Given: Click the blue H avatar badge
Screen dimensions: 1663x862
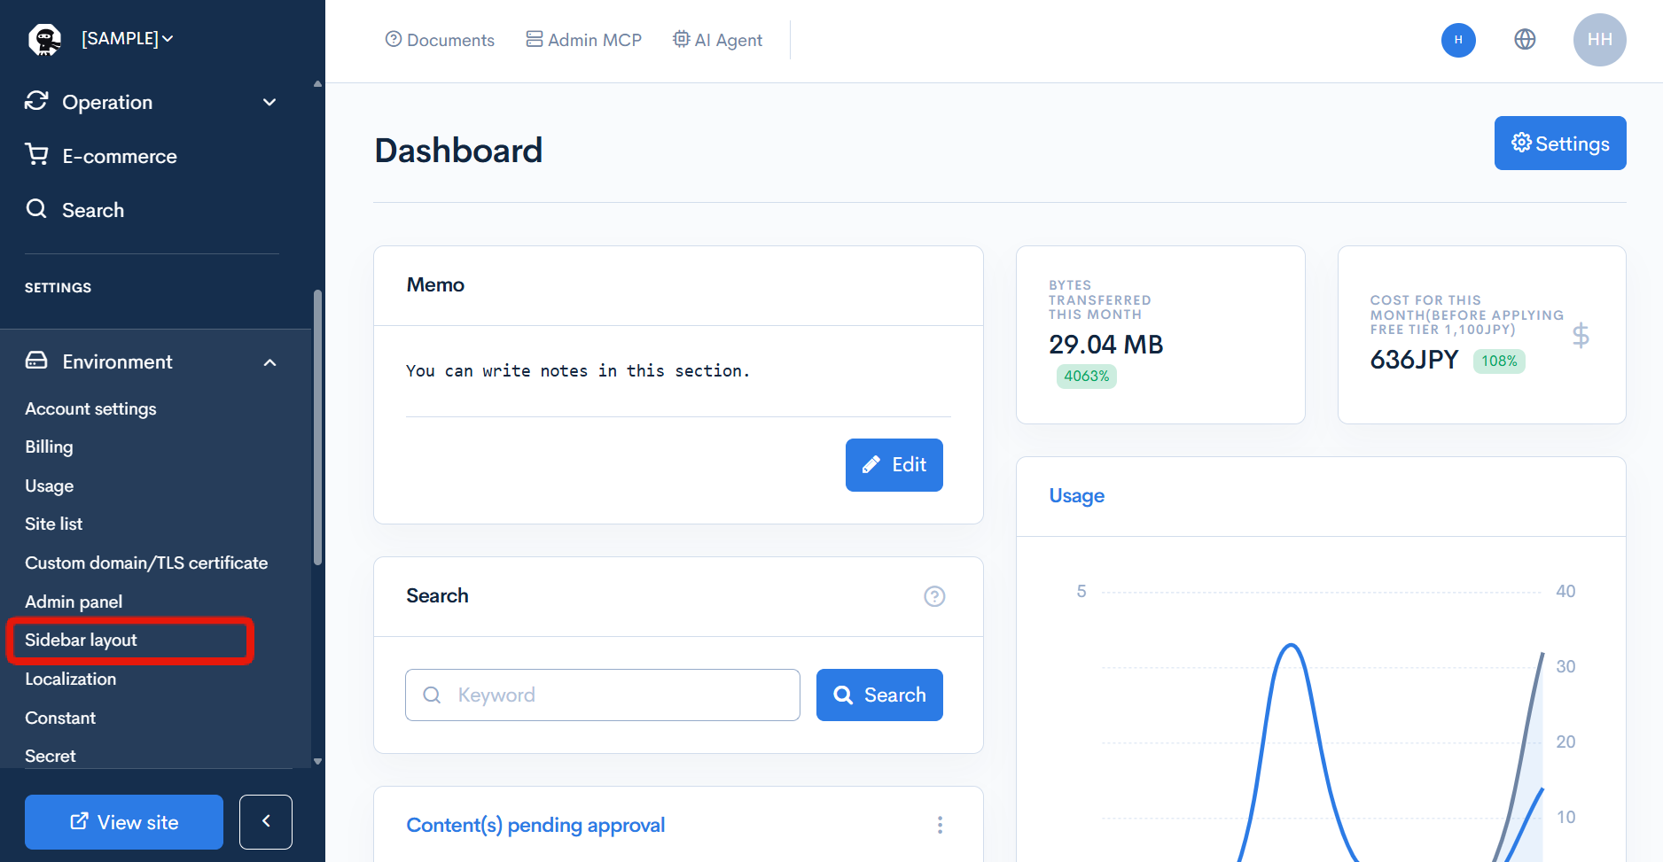Looking at the screenshot, I should [x=1458, y=40].
